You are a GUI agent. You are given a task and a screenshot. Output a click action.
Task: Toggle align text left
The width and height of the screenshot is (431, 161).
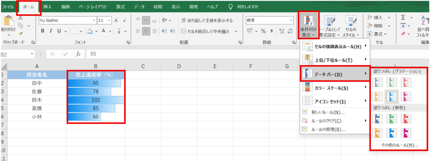click(x=138, y=31)
